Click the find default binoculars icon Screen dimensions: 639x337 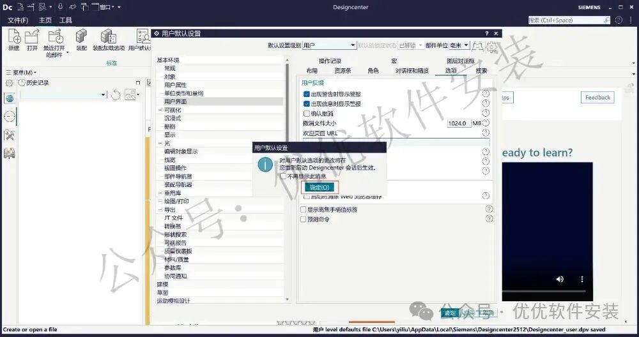[477, 46]
